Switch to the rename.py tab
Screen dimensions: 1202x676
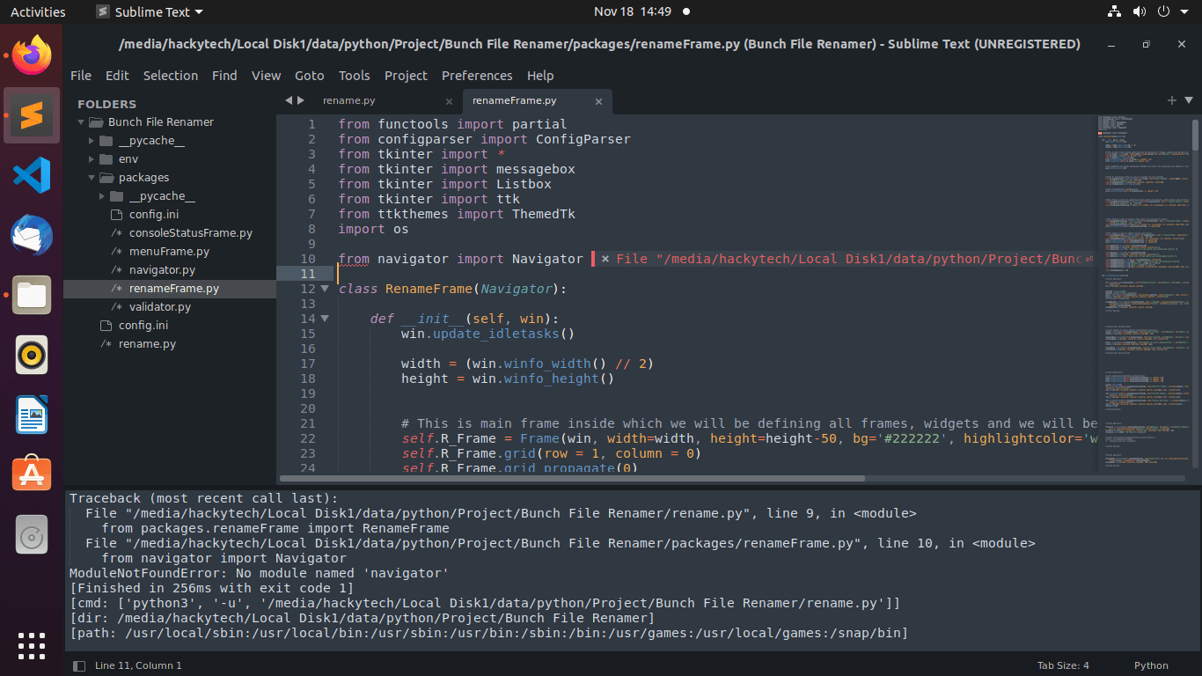click(349, 101)
